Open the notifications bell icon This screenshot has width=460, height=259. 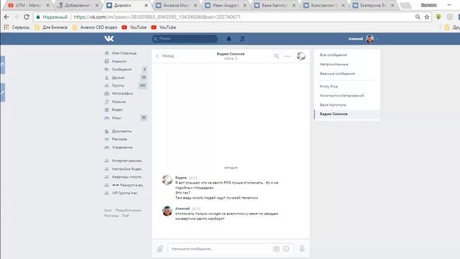click(x=229, y=38)
